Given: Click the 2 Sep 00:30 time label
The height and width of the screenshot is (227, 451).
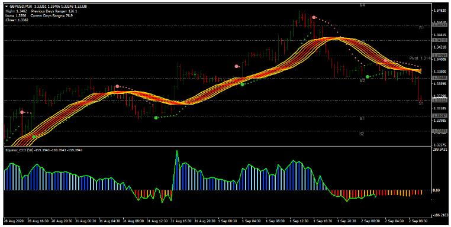Looking at the screenshot, I should point(371,221).
